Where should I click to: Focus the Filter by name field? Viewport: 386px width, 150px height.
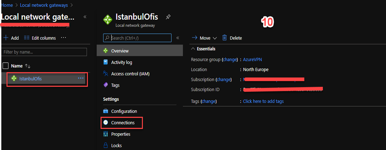44,52
